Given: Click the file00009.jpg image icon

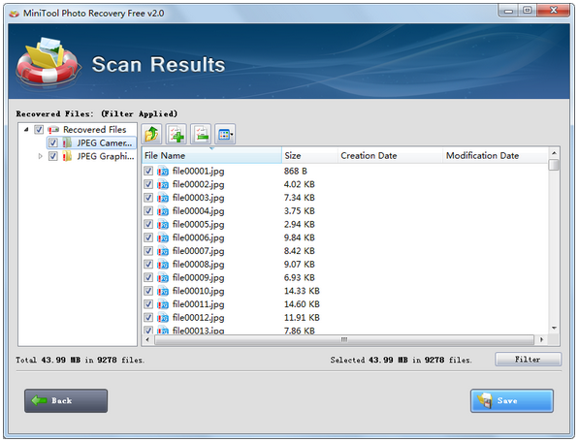Looking at the screenshot, I should [x=163, y=277].
